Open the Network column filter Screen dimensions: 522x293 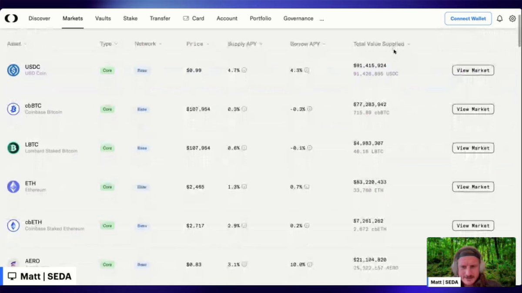[x=148, y=44]
